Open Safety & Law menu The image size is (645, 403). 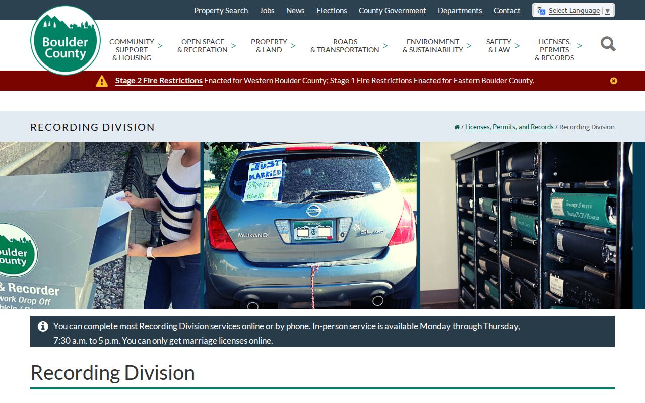[x=498, y=46]
